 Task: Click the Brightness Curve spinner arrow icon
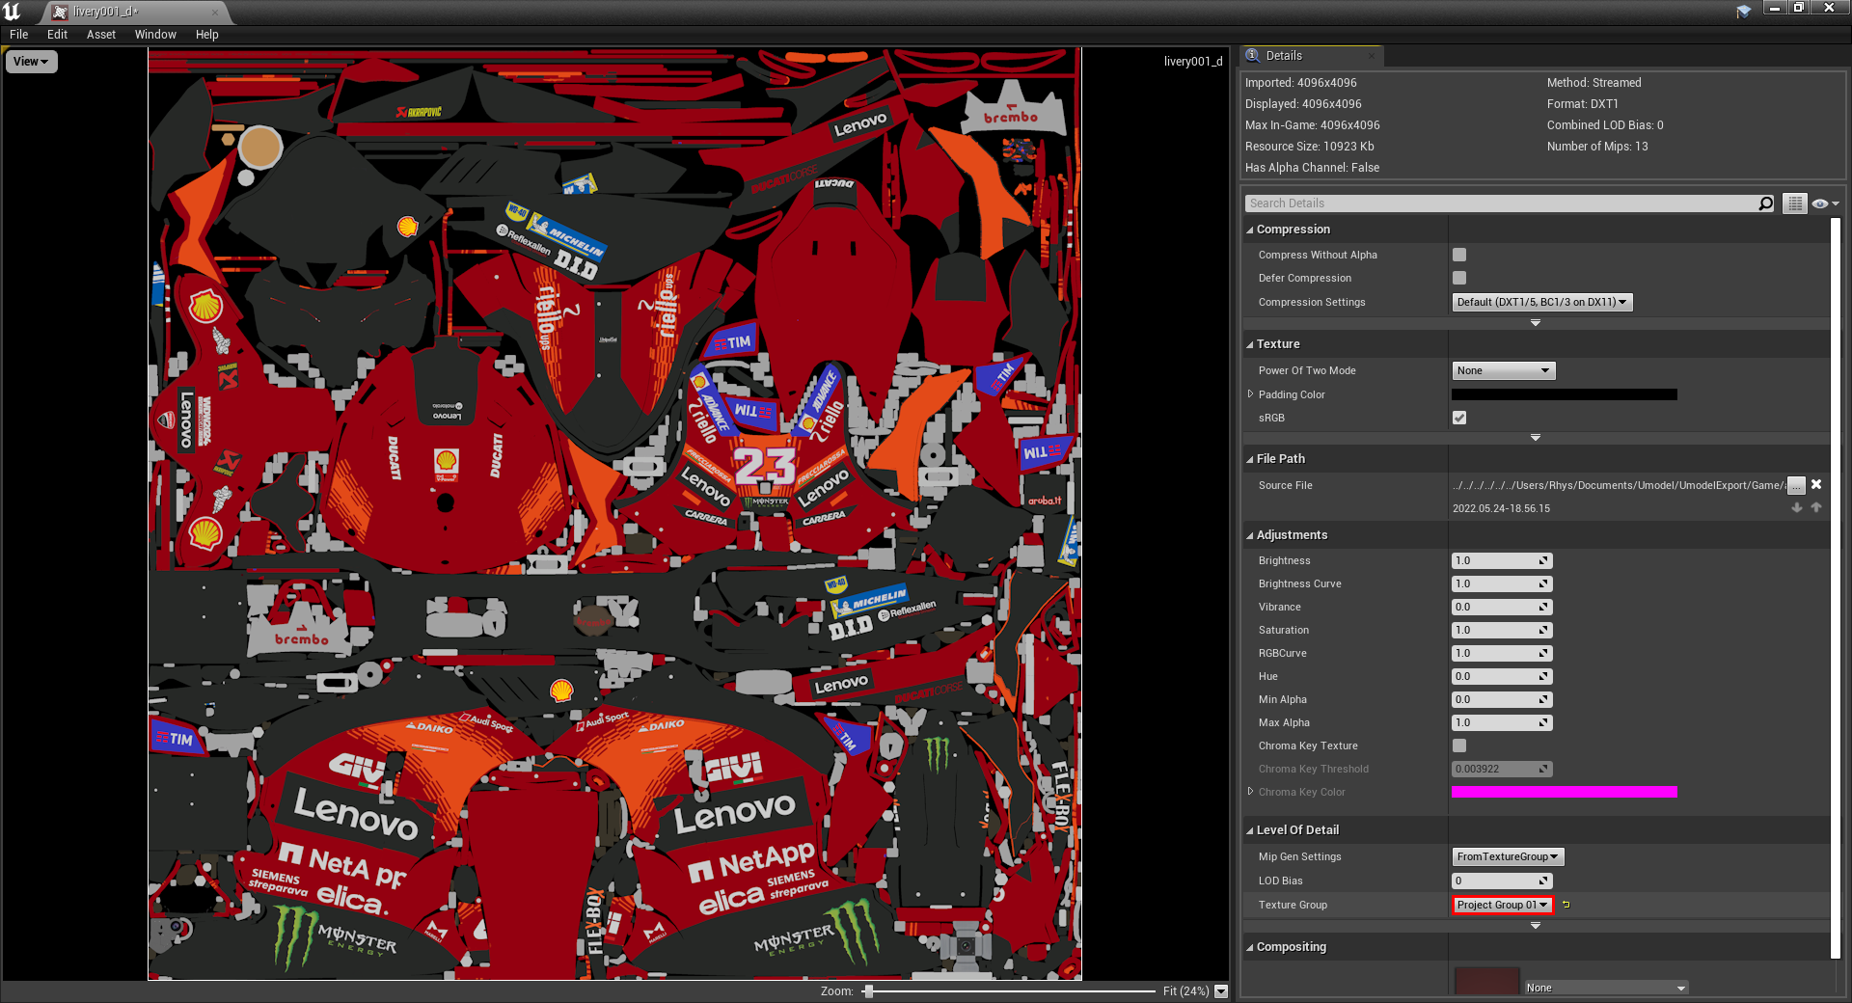click(1543, 583)
